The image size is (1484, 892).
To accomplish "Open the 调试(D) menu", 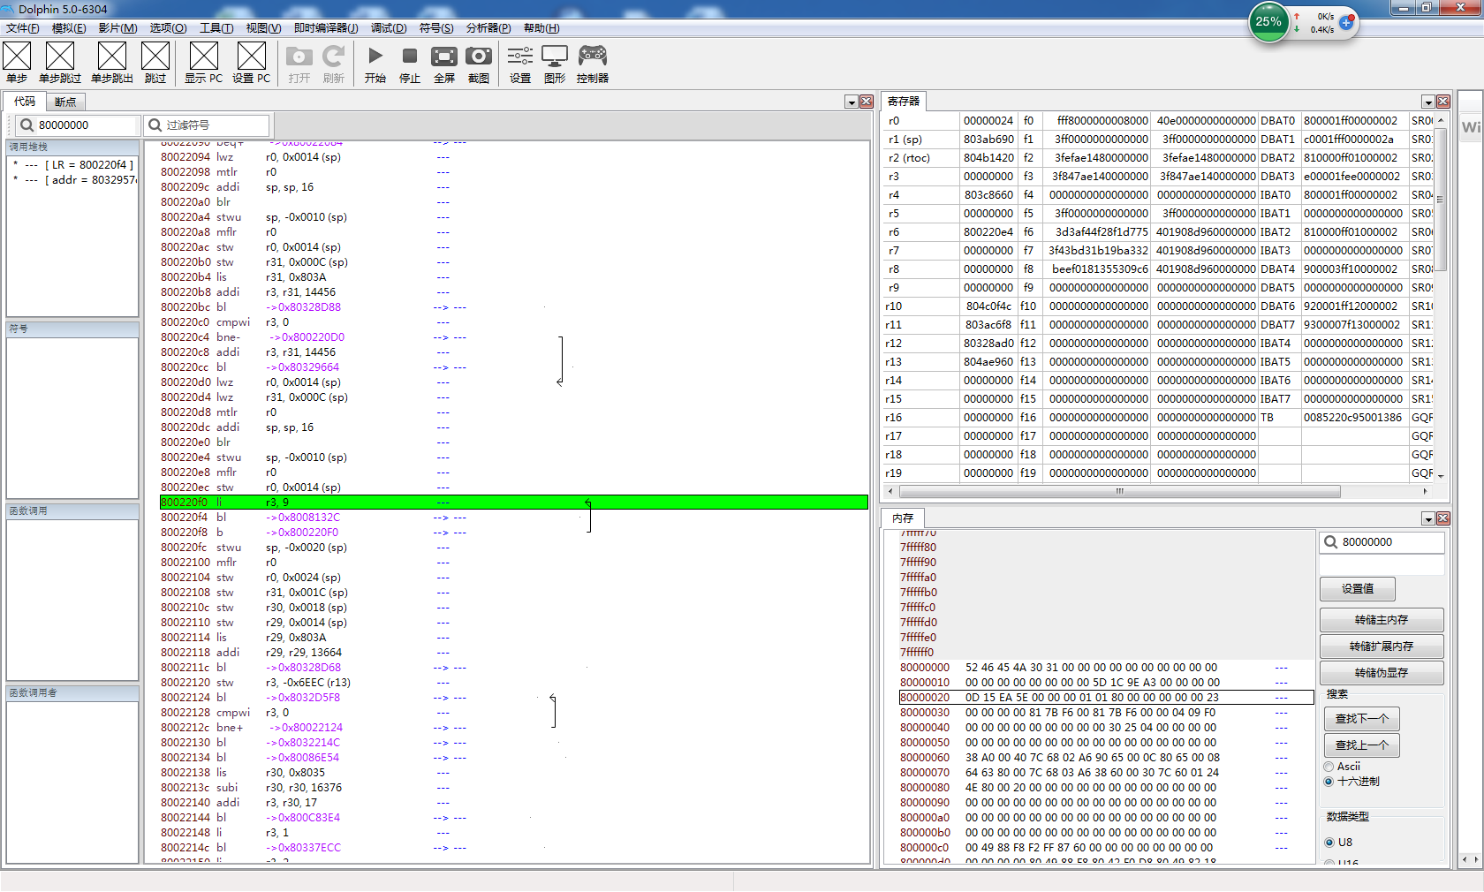I will (x=389, y=28).
